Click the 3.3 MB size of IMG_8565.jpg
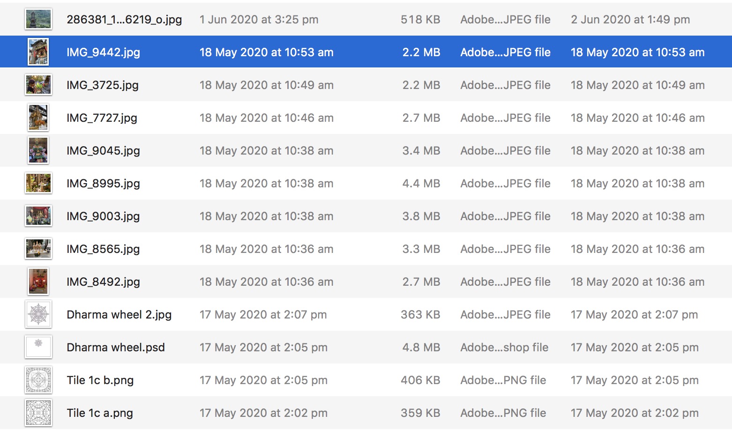This screenshot has height=430, width=732. [421, 249]
